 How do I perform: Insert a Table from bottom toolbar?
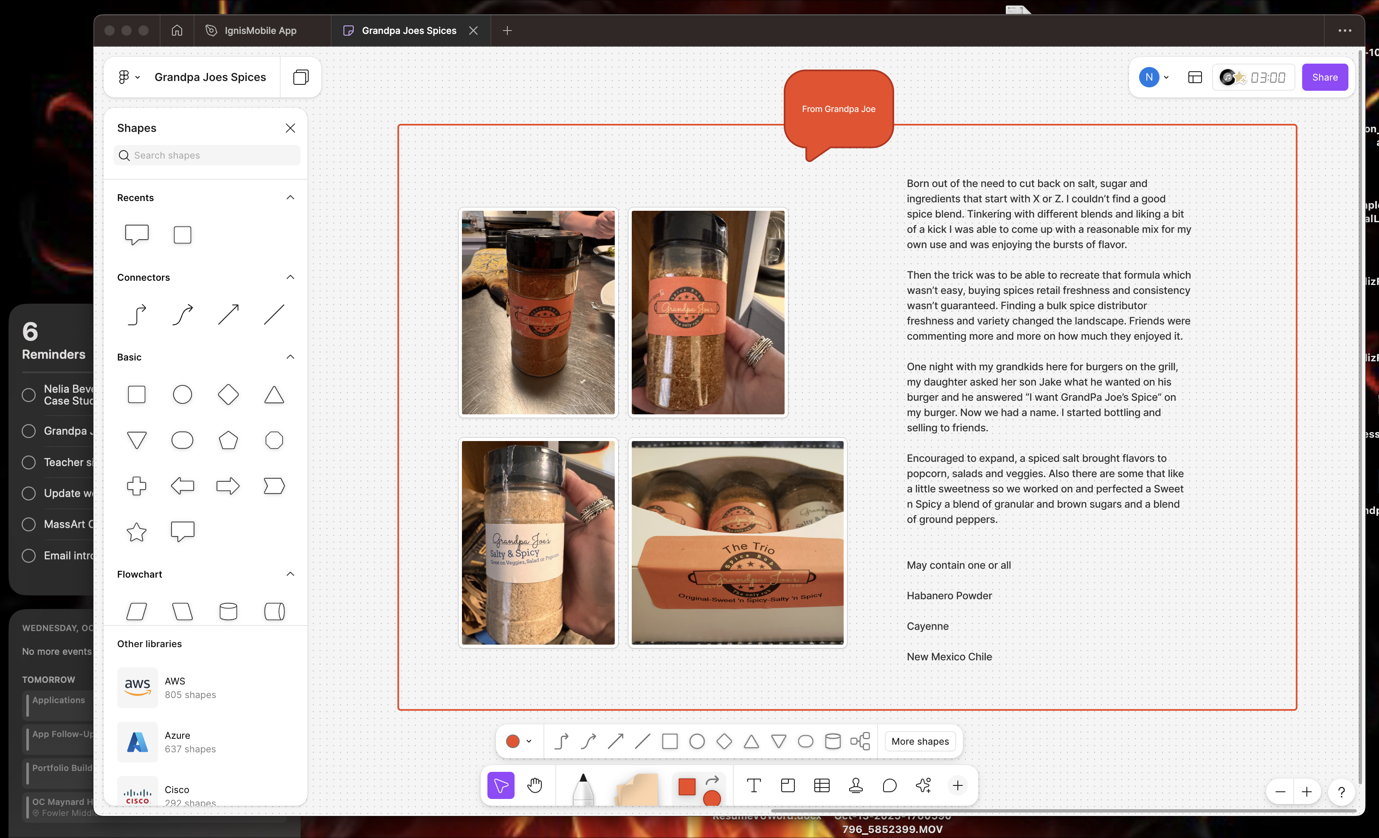(822, 785)
